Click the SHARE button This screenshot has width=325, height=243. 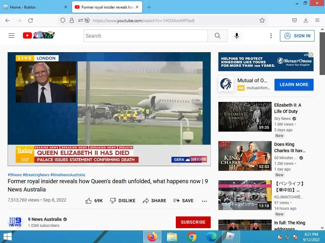tap(155, 201)
